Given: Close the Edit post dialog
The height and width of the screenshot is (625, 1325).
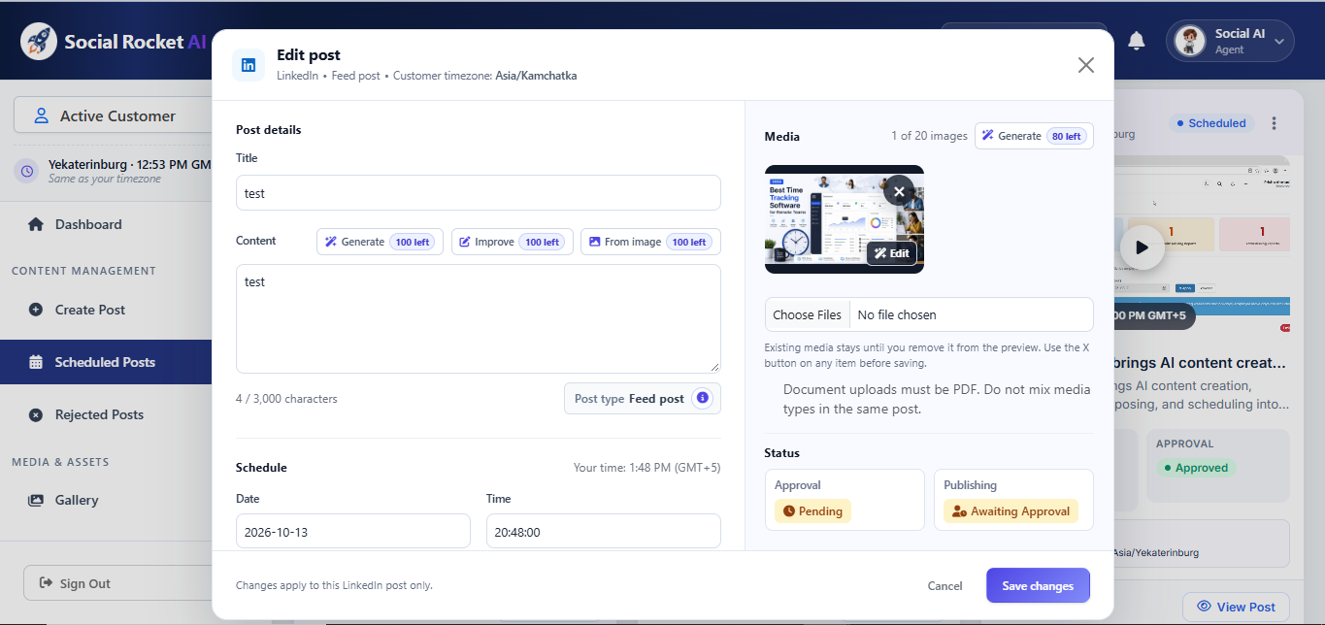Looking at the screenshot, I should (x=1086, y=65).
